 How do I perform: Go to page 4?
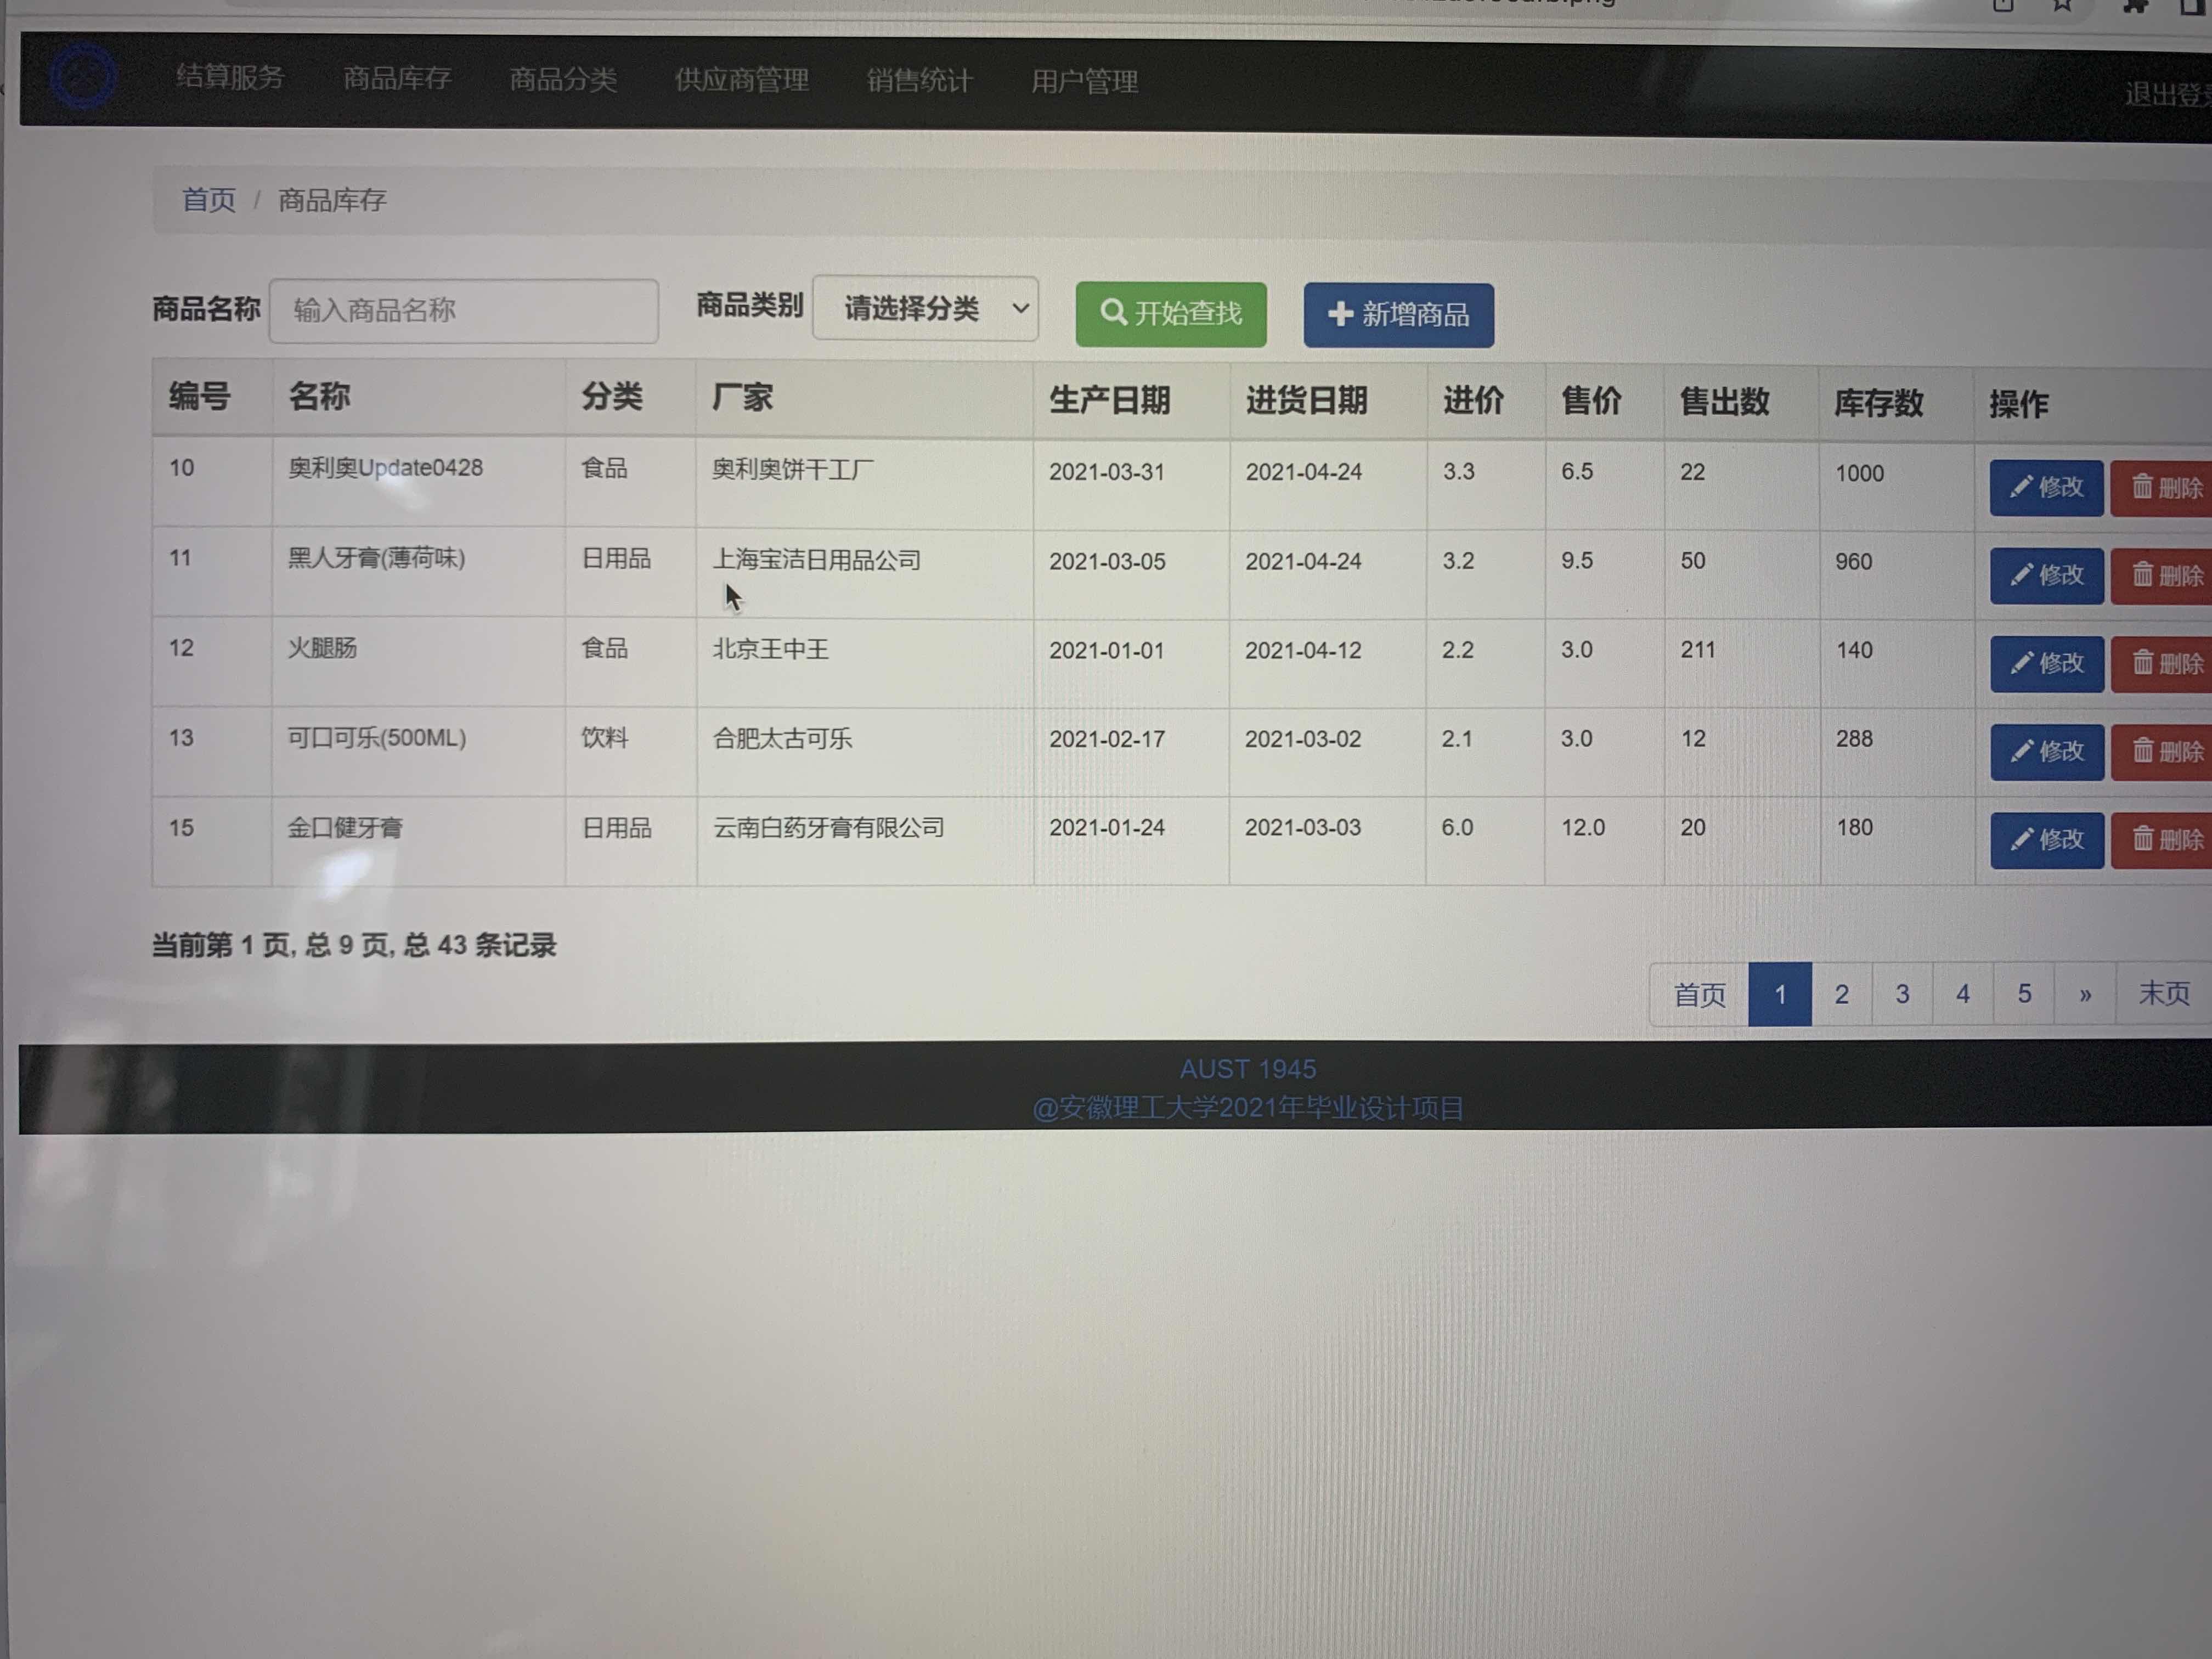[1963, 995]
